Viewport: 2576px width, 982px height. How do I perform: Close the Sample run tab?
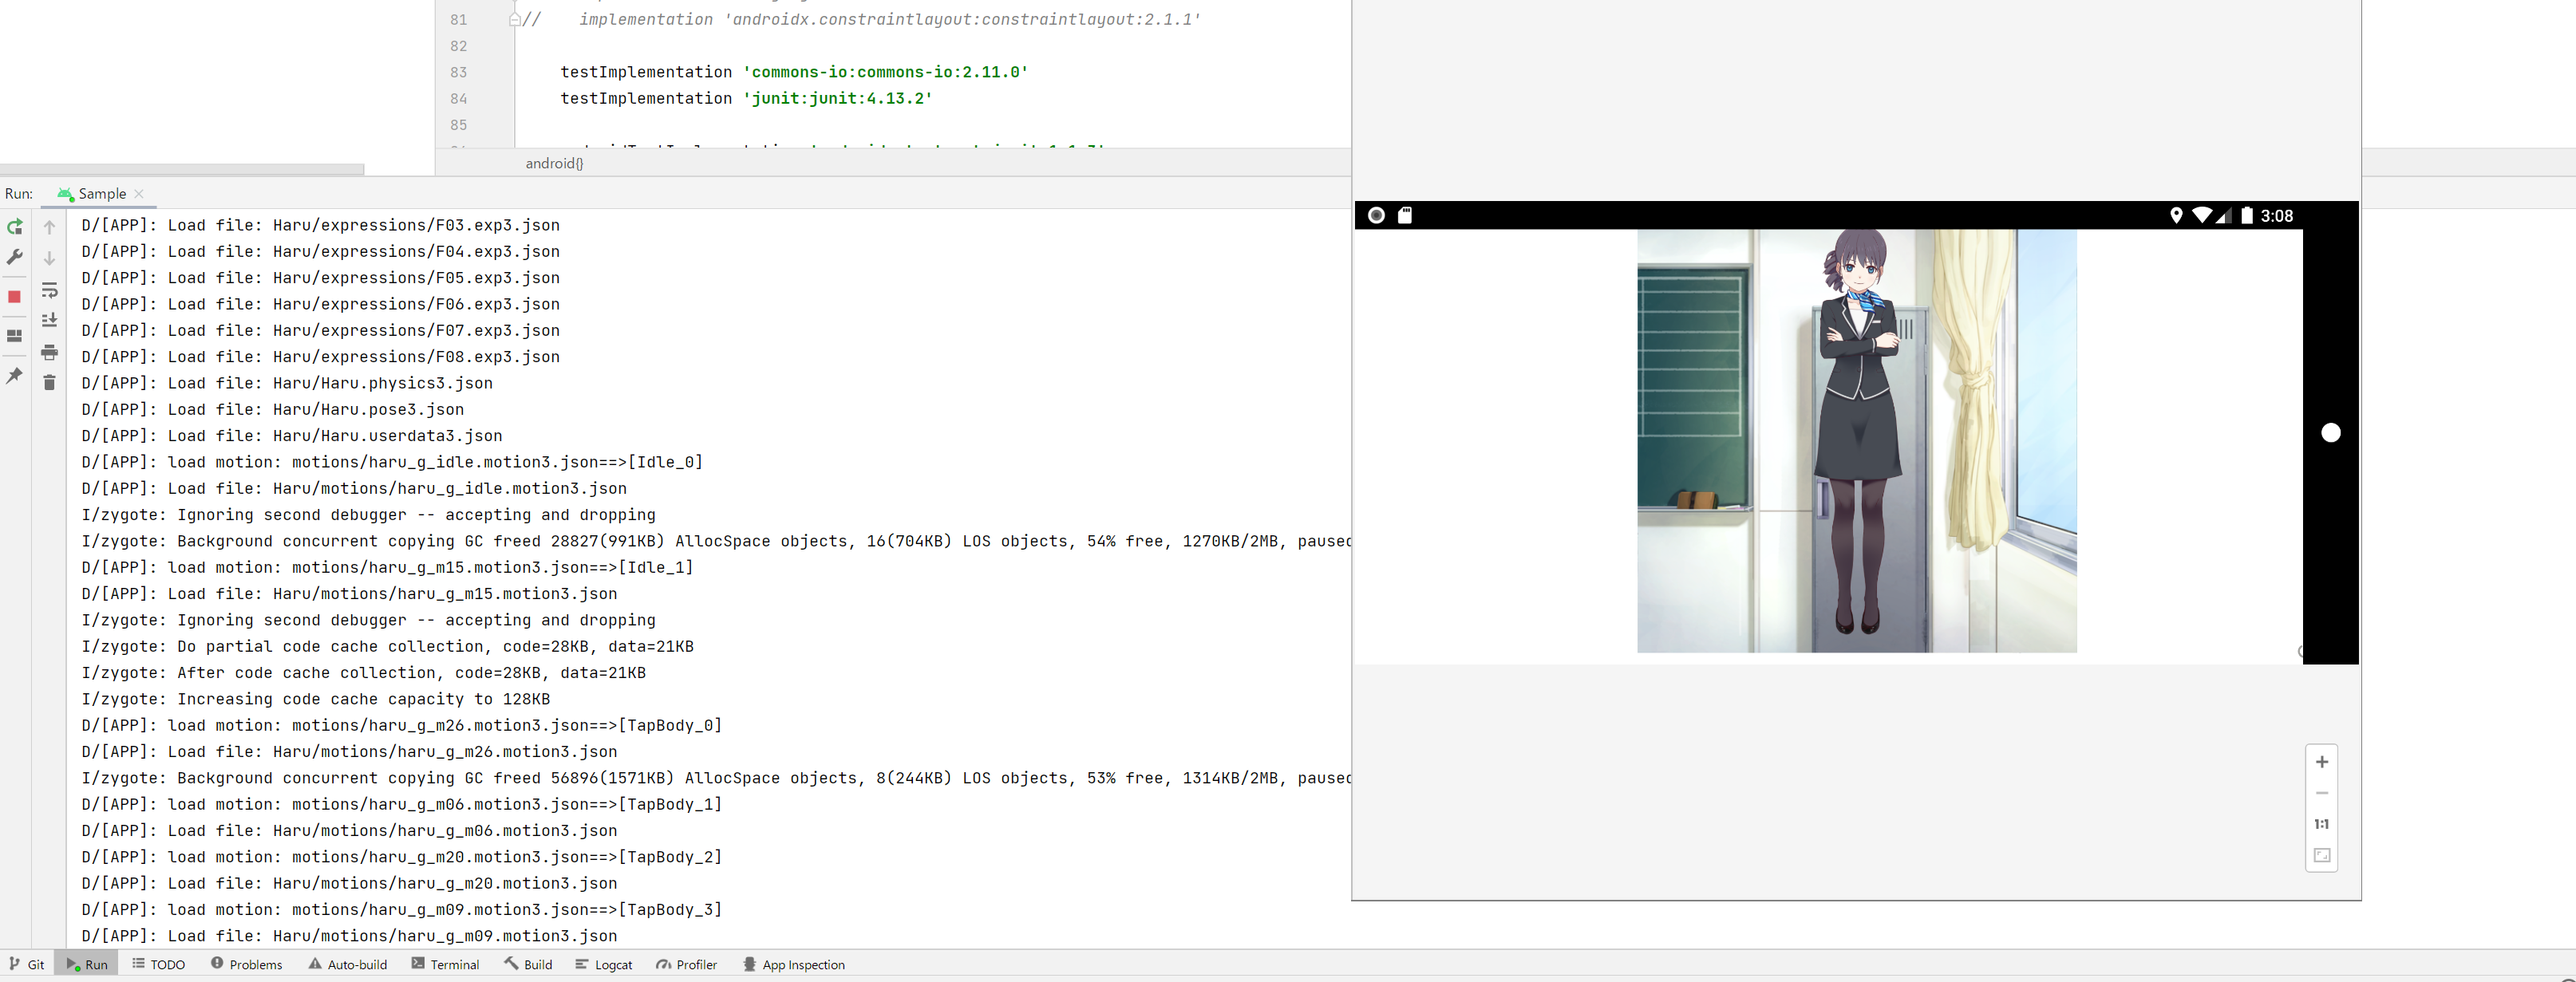click(139, 194)
